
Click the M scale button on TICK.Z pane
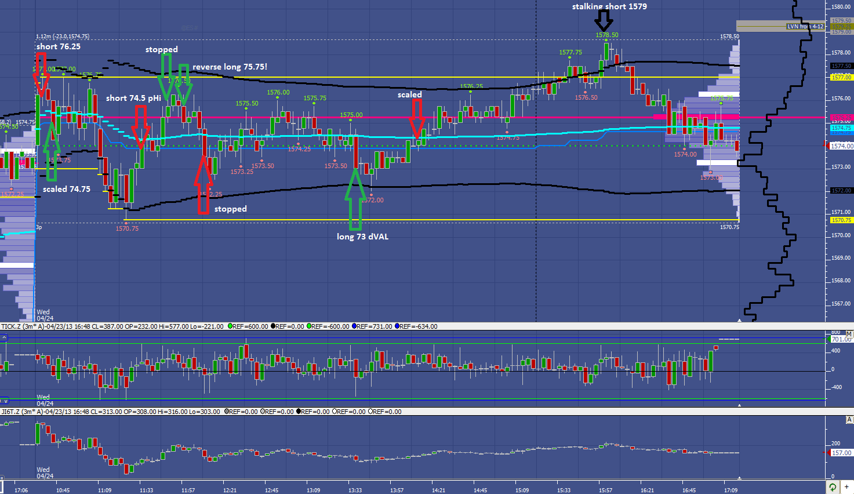pyautogui.click(x=849, y=334)
